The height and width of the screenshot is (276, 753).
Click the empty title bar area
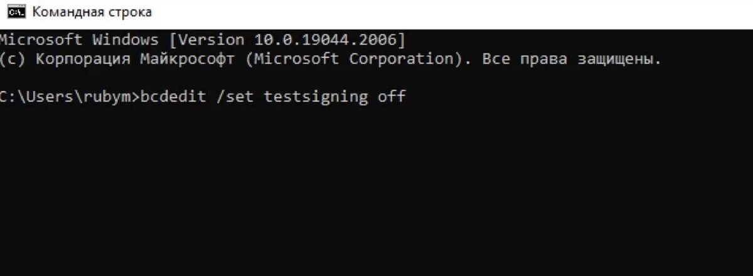click(x=452, y=12)
